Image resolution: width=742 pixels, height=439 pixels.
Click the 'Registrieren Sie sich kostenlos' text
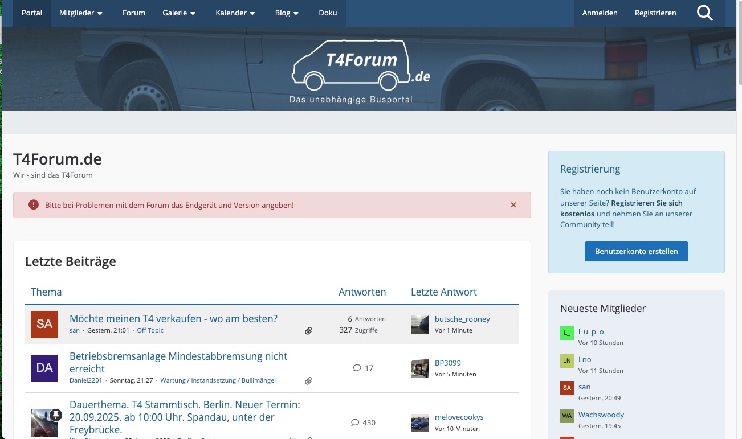621,208
